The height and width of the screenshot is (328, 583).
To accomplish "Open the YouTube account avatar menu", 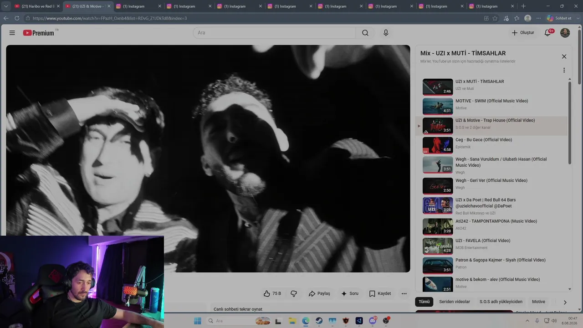I will (x=565, y=33).
